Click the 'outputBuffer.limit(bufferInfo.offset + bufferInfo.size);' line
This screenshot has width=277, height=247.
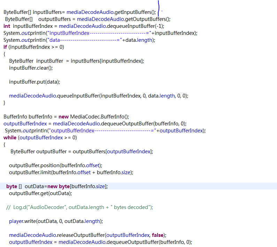point(71,172)
